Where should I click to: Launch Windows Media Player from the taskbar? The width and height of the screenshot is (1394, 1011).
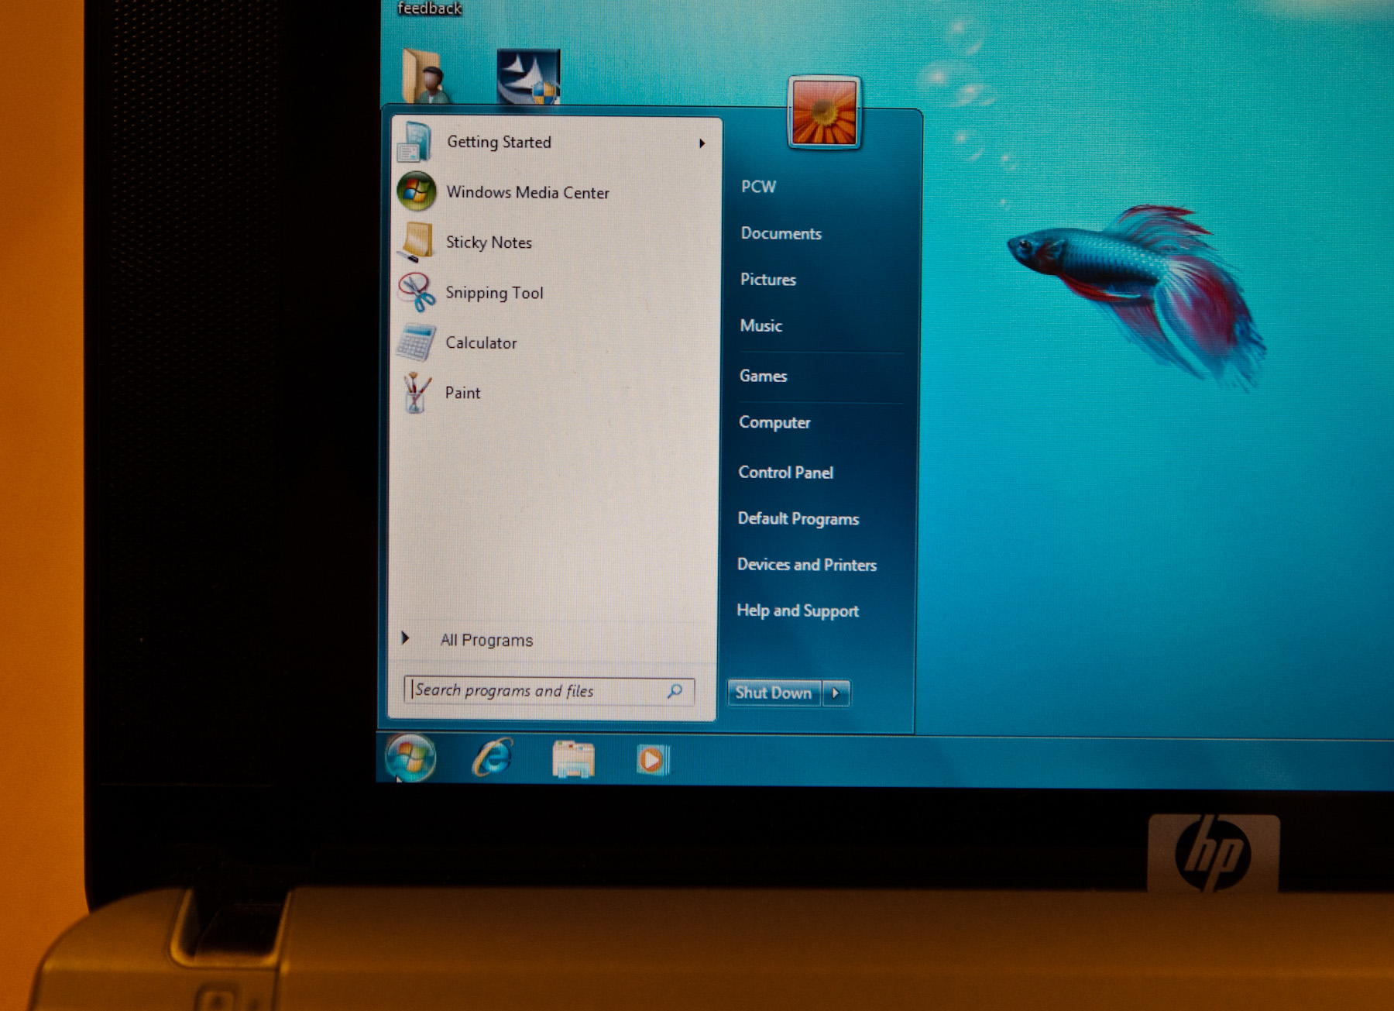[x=652, y=760]
